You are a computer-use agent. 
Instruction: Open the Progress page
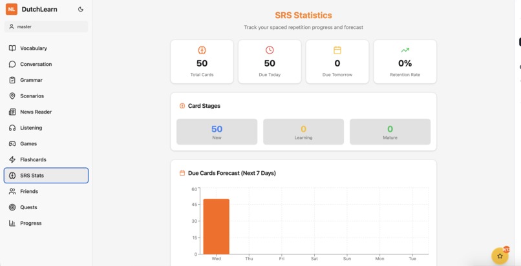pos(46,223)
